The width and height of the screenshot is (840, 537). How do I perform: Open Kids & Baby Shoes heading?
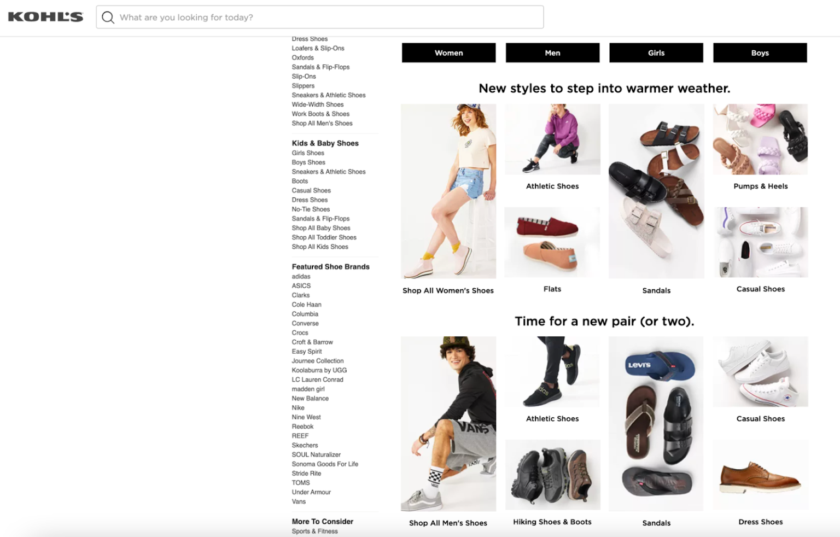pyautogui.click(x=325, y=143)
